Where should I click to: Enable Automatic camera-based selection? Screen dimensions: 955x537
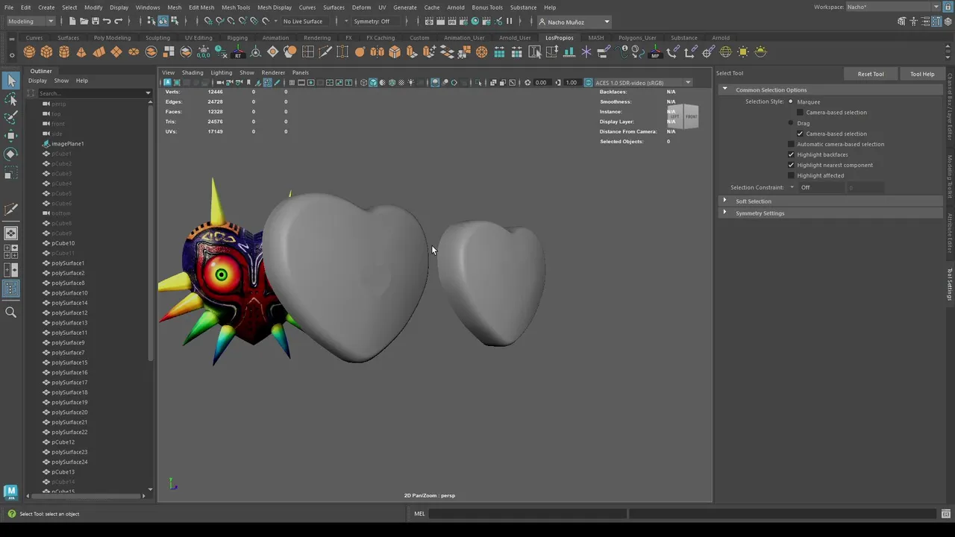792,144
